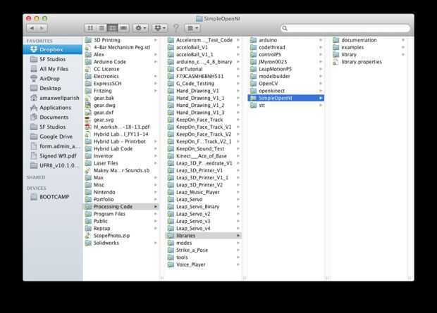Open the gear action menu
This screenshot has height=313, width=437.
point(140,28)
